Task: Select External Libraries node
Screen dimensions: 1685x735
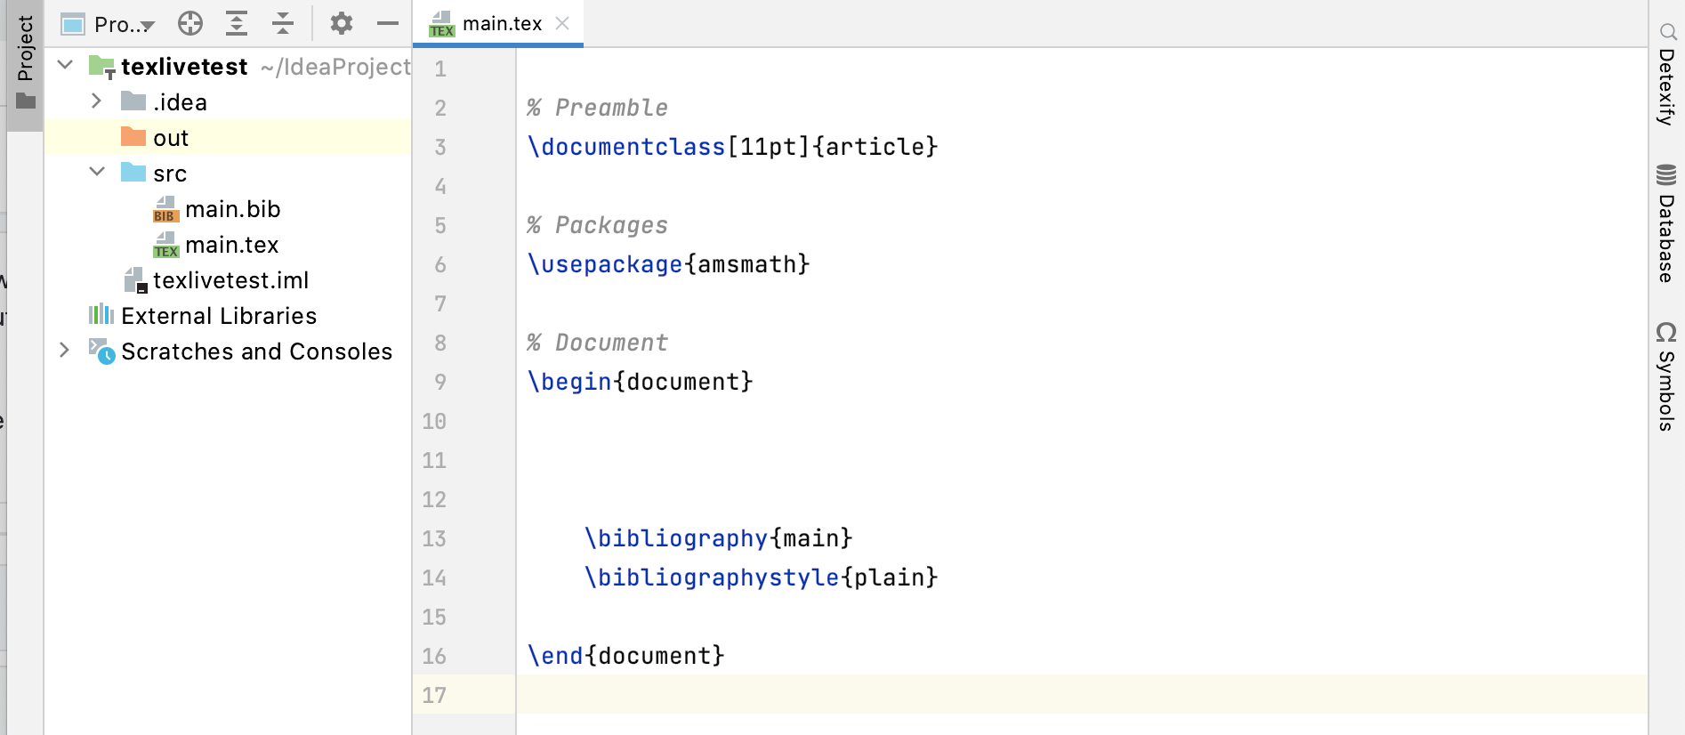Action: pos(219,316)
